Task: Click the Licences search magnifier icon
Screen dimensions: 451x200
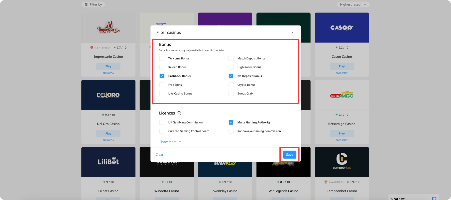Action: click(179, 113)
